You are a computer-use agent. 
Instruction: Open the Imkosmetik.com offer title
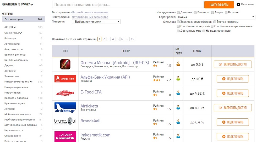95,135
